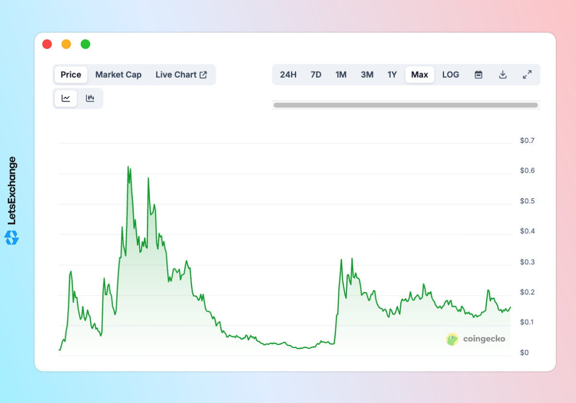Viewport: 576px width, 403px height.
Task: Click the $0.7 axis label
Action: pos(527,141)
